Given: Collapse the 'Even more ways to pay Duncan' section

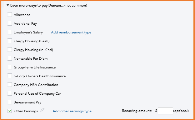Looking at the screenshot, I should (8, 5).
